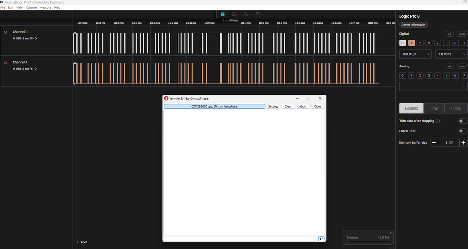Open the Edit menu
The width and height of the screenshot is (468, 249).
(x=11, y=8)
